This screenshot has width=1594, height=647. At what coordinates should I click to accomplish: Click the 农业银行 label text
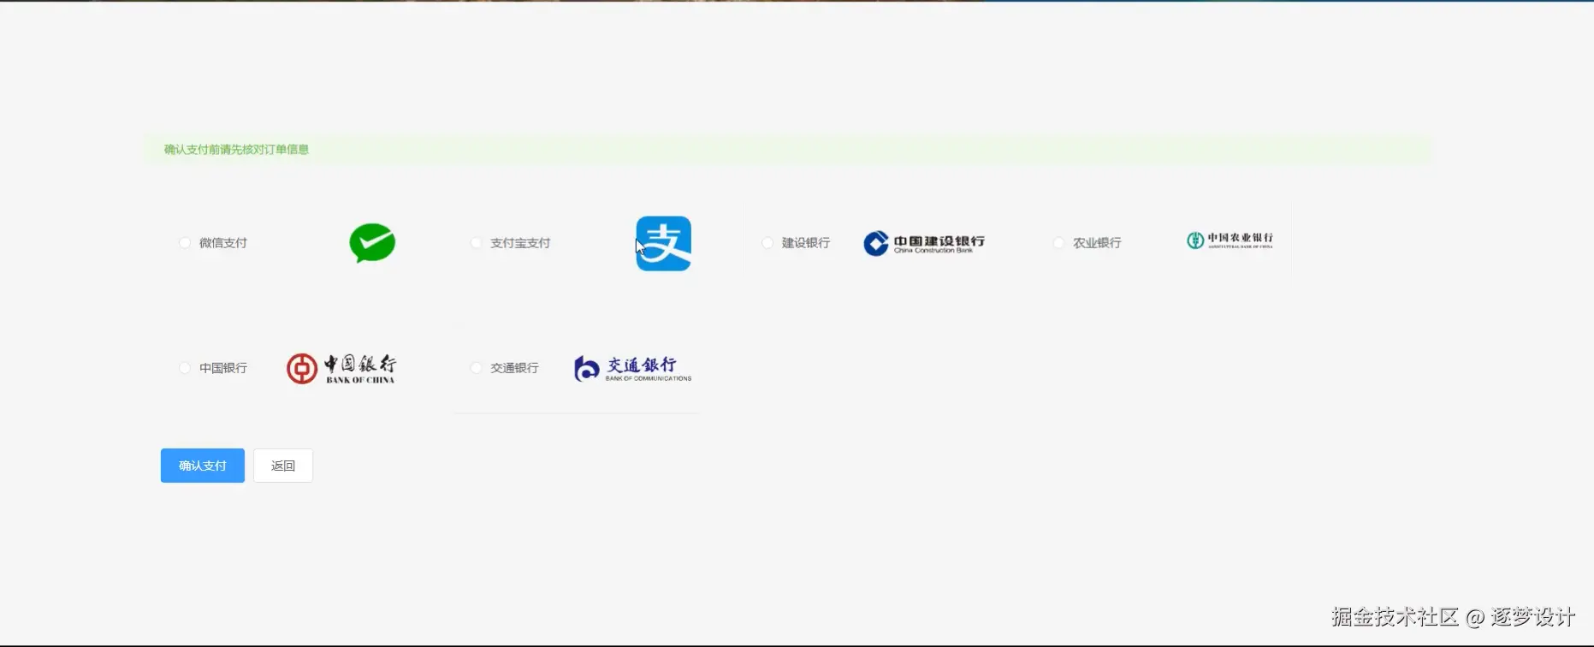[1097, 243]
